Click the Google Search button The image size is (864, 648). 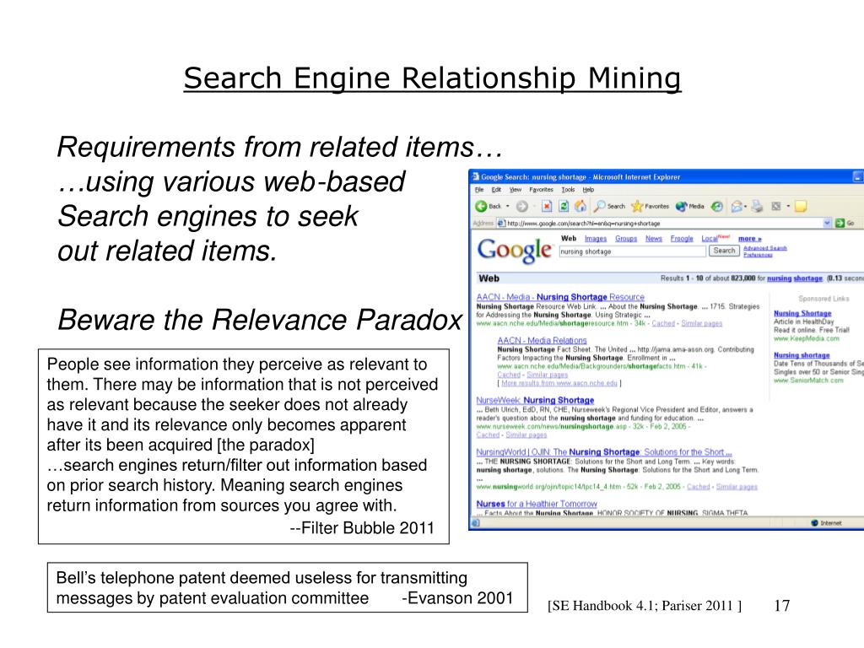coord(724,251)
